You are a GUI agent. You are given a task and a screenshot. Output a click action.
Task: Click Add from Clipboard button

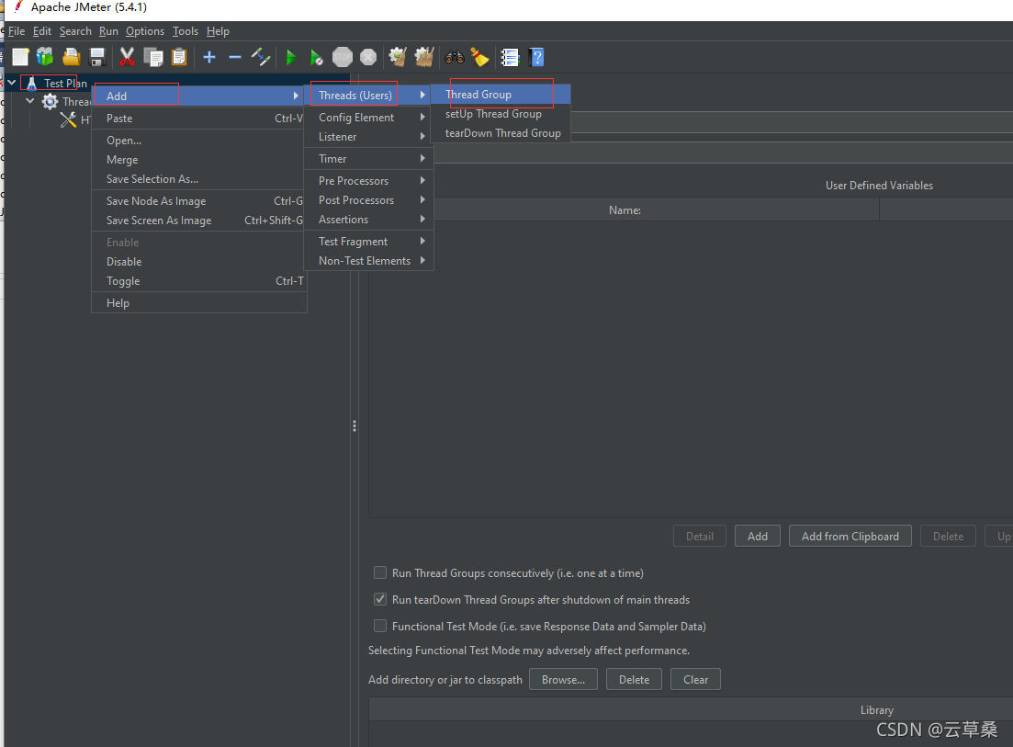850,536
